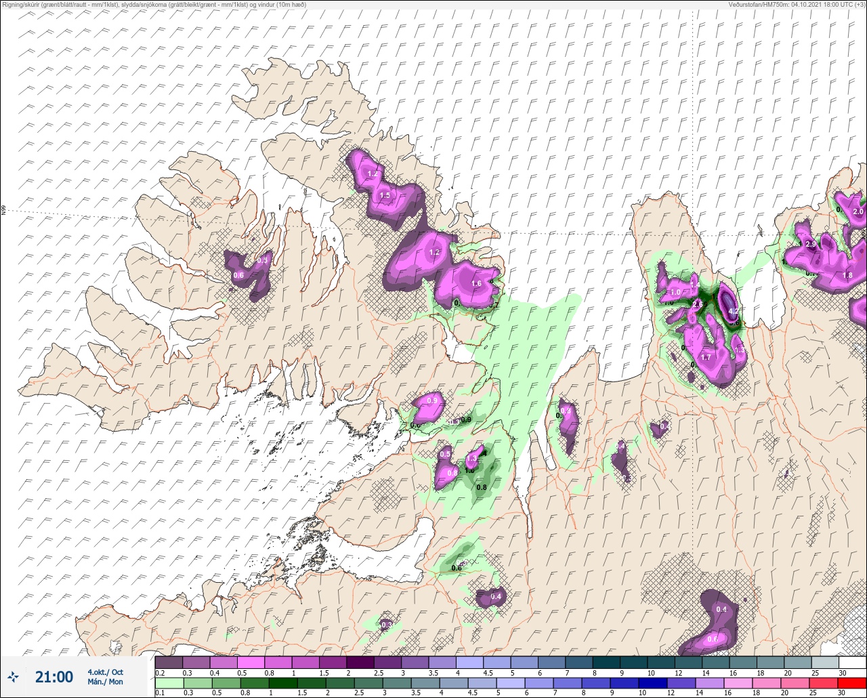The image size is (867, 698).
Task: Click the darkest purple swatch between 2 and 2.5
Action: (360, 662)
